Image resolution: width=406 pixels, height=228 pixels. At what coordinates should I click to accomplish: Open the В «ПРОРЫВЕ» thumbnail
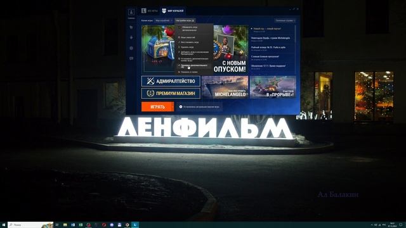point(273,87)
